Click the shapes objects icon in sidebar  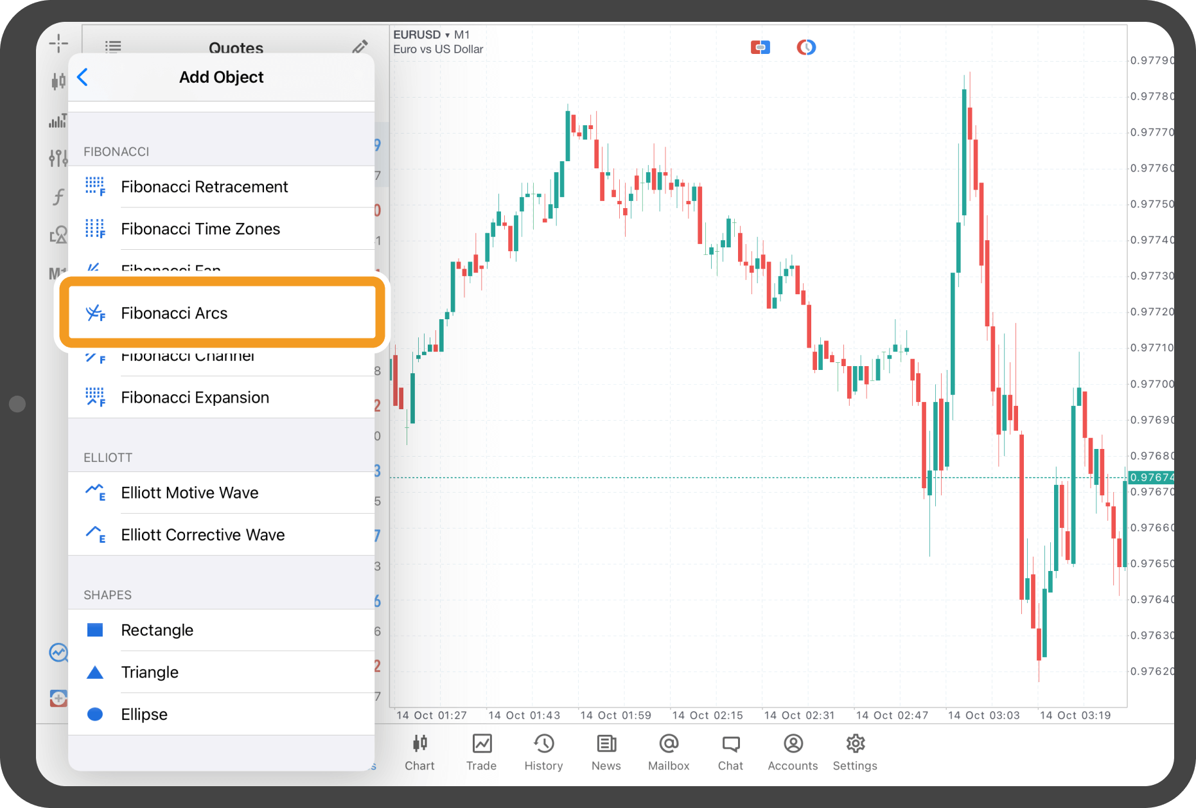[x=58, y=235]
